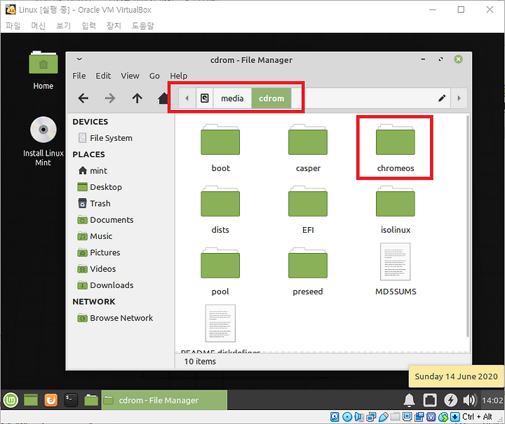Select the casper folder
The image size is (505, 424).
[x=308, y=148]
